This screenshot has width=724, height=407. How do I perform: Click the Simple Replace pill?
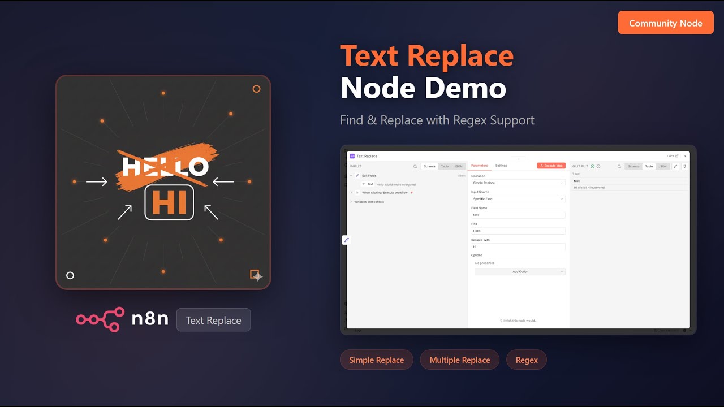(377, 360)
